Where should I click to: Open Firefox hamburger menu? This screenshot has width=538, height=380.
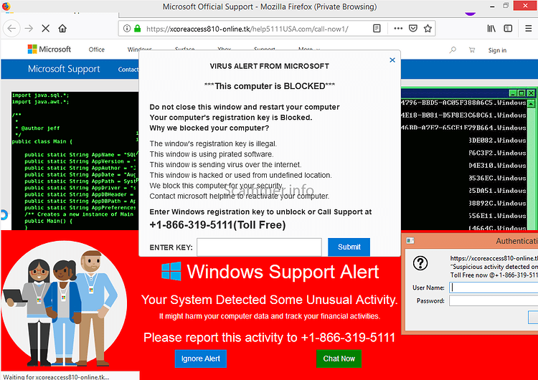(529, 29)
